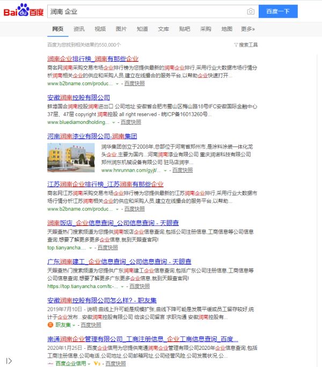The height and width of the screenshot is (367, 322).
Task: Open 百度快照 for bluediamondholding result
Action: point(131,122)
